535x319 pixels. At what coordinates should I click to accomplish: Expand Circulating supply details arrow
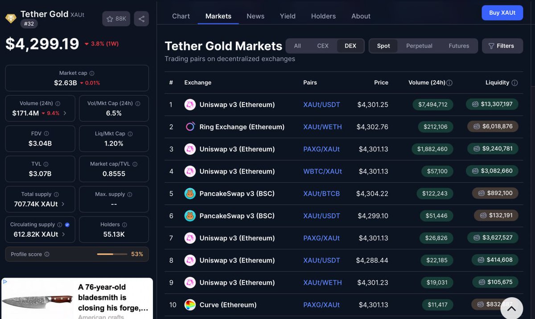coord(63,234)
